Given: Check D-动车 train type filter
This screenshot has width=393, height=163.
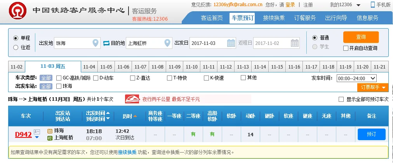Looking at the screenshot, I should 96,78.
